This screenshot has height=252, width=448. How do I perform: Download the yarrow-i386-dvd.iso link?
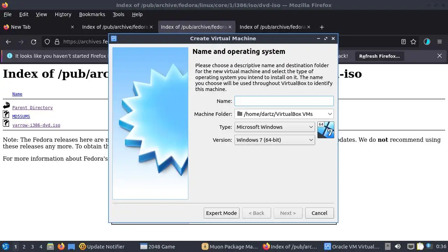click(x=36, y=125)
